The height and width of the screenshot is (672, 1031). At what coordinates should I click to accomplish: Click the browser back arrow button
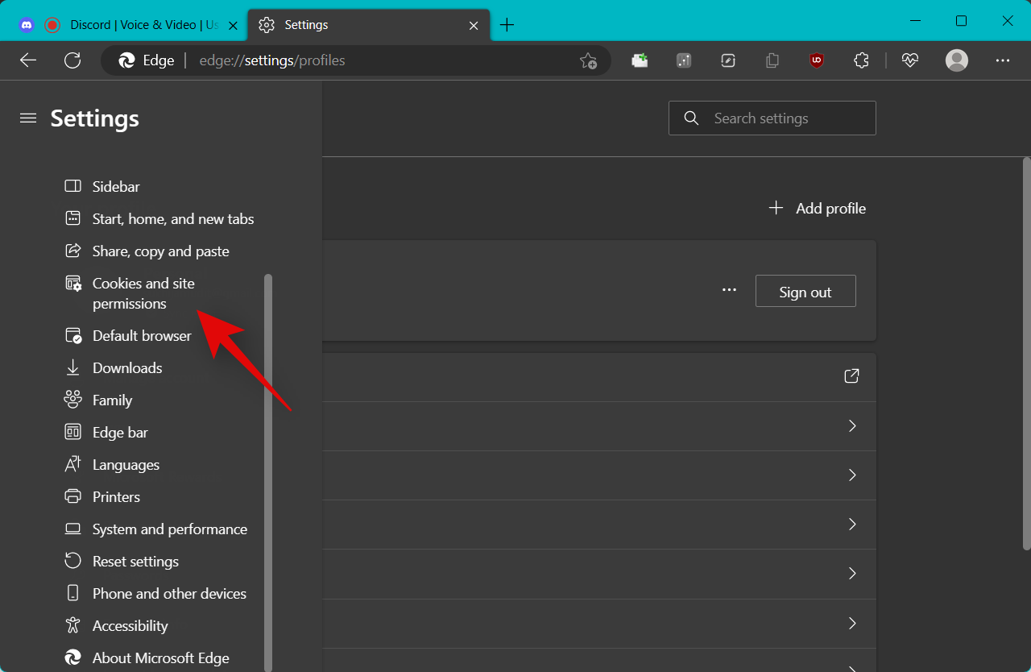point(28,60)
